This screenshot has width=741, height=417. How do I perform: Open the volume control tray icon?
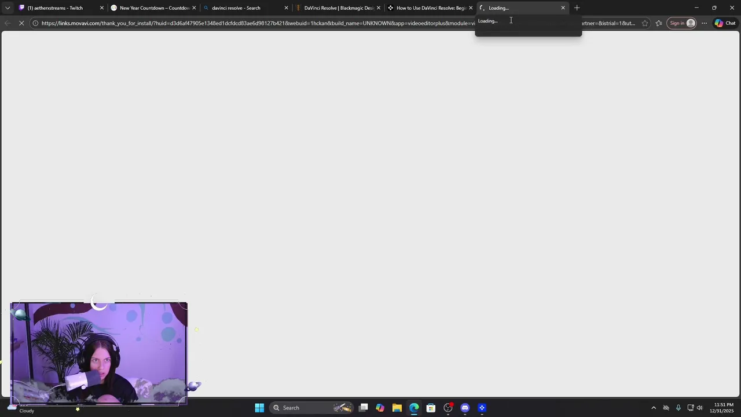[x=699, y=408]
